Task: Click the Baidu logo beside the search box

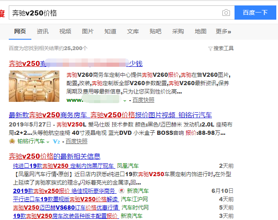Action: click(2, 13)
